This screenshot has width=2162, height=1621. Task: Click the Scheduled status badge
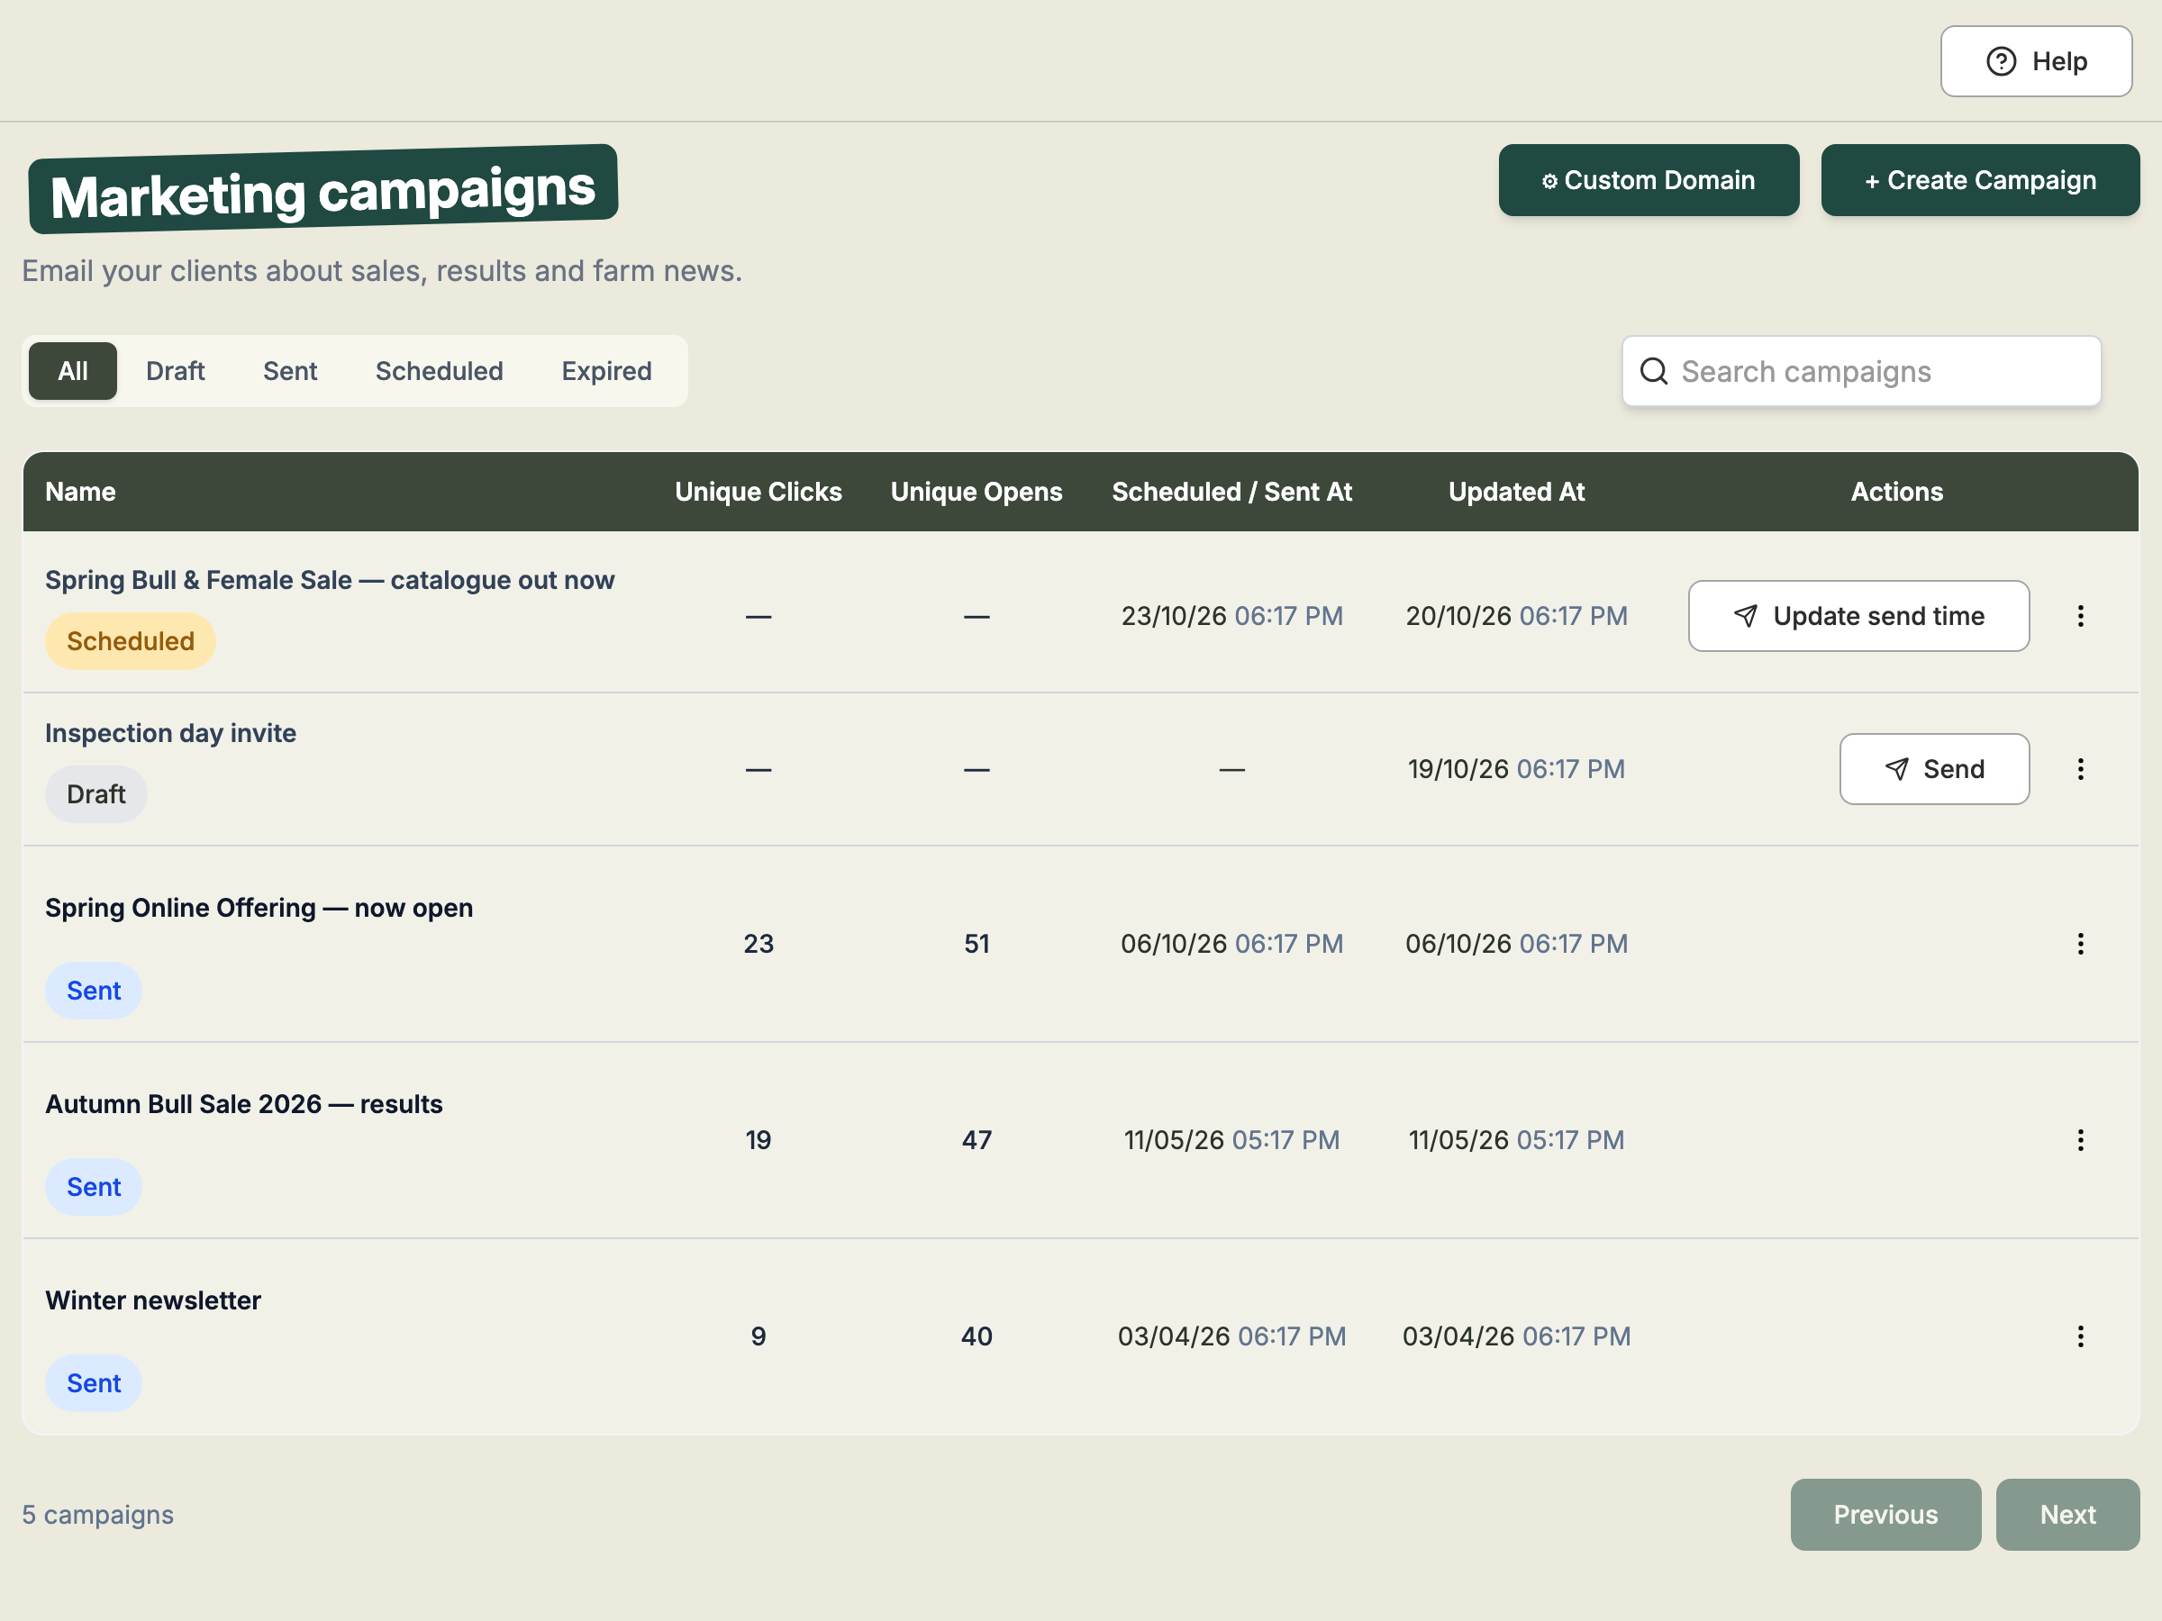tap(130, 642)
